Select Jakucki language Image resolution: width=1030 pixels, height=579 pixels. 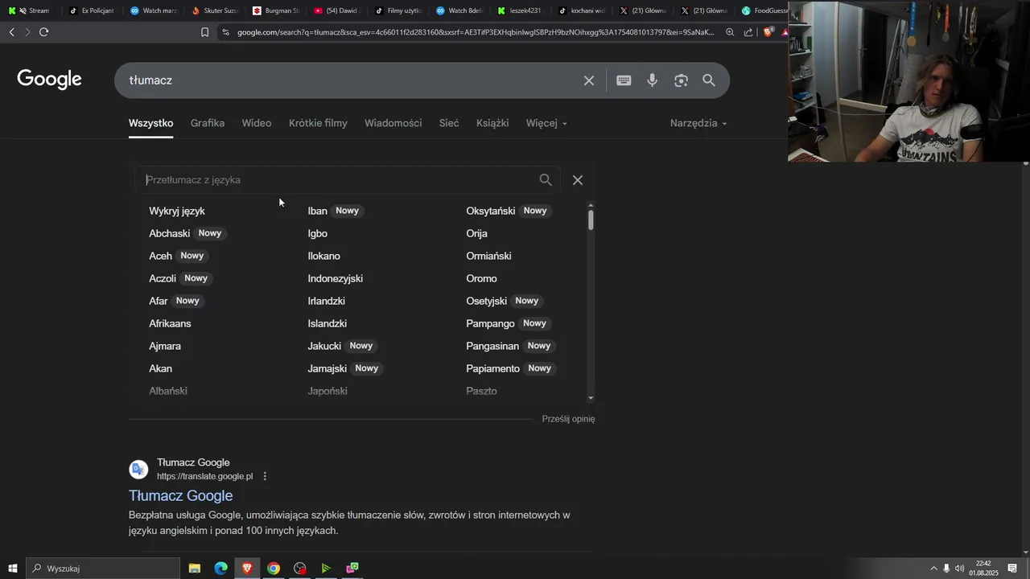tap(324, 346)
